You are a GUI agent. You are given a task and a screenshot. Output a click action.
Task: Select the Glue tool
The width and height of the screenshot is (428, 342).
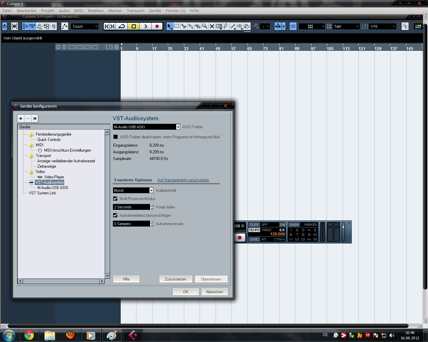click(x=191, y=26)
